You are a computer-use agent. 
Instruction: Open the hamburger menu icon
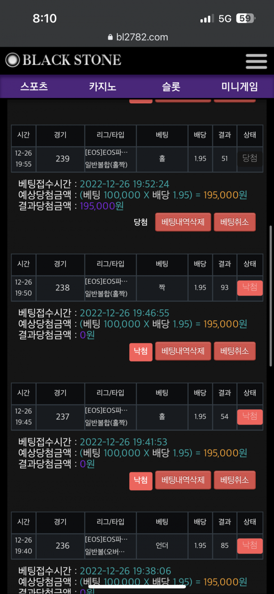256,61
